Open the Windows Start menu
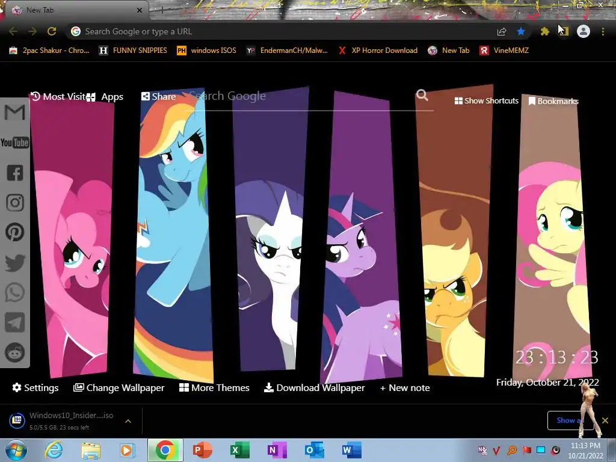 click(x=16, y=451)
